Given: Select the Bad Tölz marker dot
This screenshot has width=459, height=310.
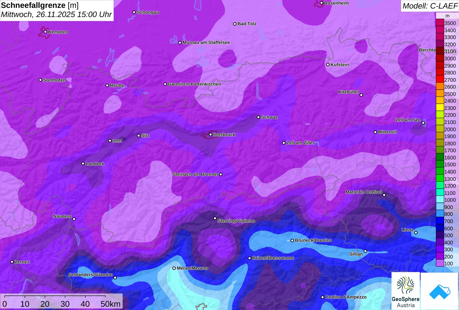Looking at the screenshot, I should (x=235, y=24).
